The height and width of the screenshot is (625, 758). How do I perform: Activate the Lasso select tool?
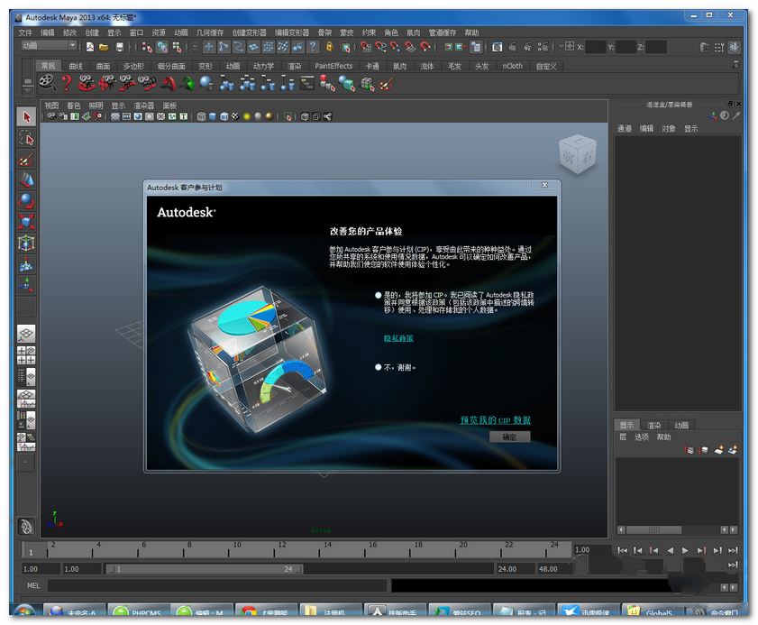[26, 138]
